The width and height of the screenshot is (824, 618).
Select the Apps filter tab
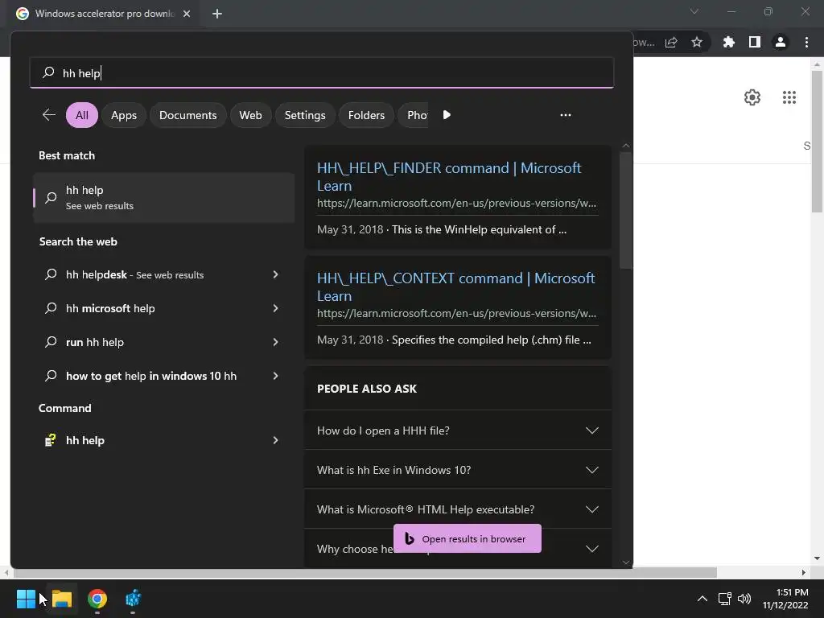(124, 115)
